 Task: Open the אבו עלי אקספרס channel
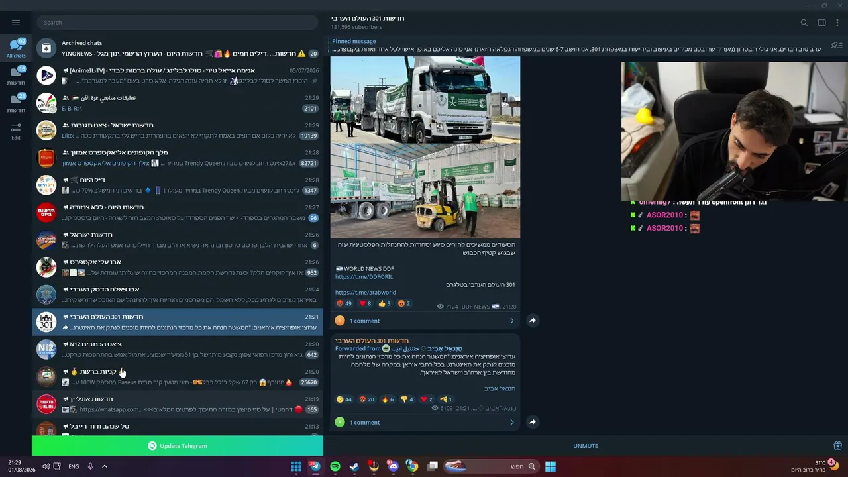pos(178,267)
